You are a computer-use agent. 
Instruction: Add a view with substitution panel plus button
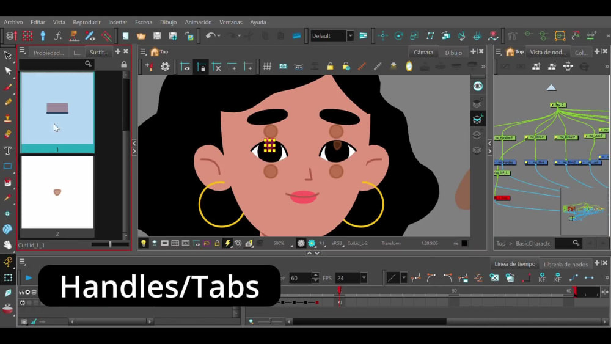point(118,51)
